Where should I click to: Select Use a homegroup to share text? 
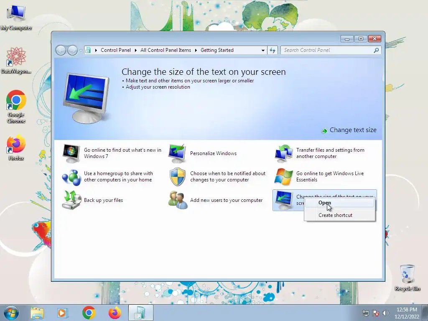[x=118, y=177]
